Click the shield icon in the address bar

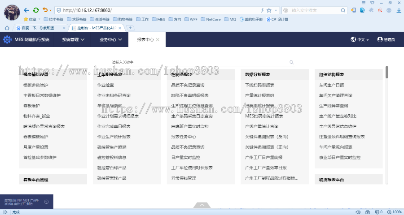click(x=59, y=10)
